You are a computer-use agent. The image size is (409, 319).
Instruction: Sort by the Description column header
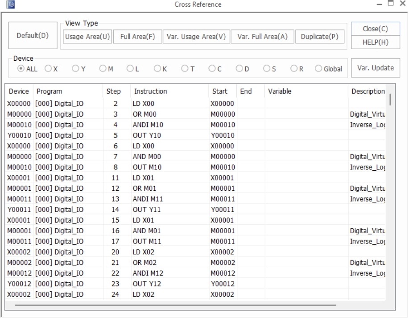click(x=367, y=91)
